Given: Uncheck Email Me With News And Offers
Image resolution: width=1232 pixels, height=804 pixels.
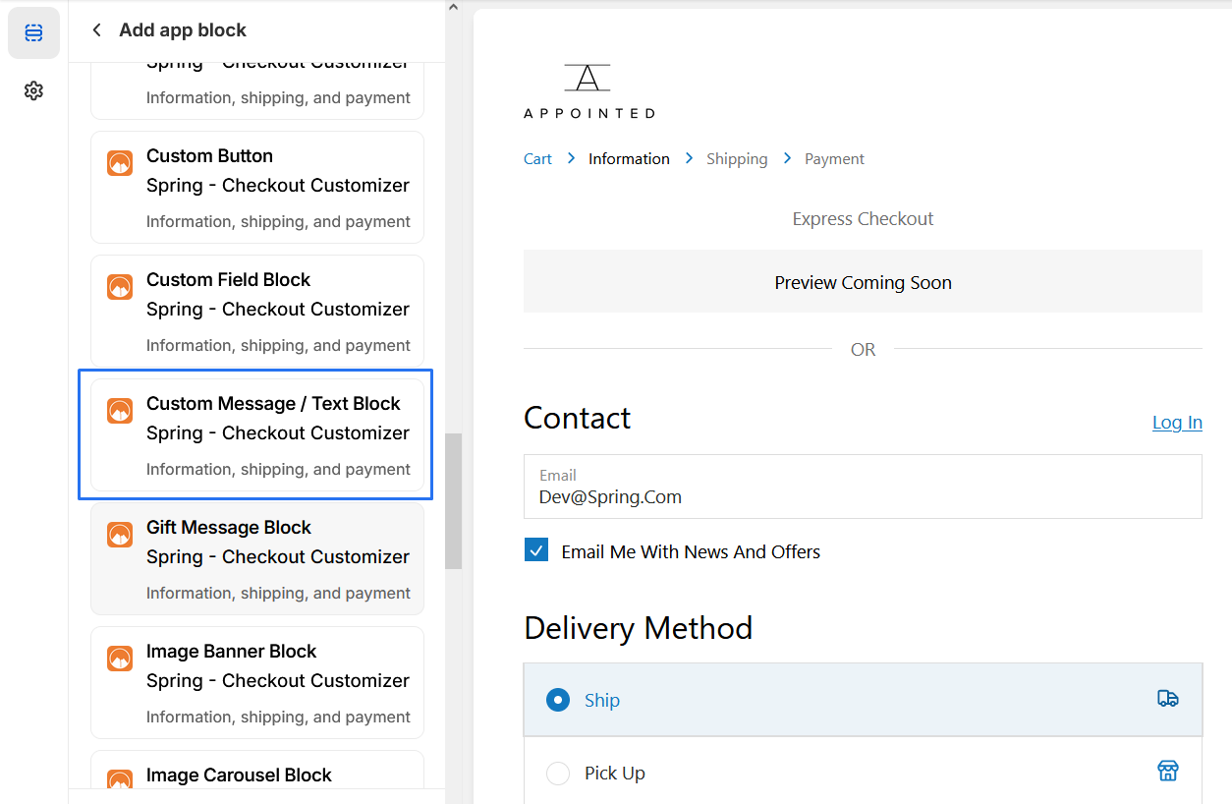Looking at the screenshot, I should tap(536, 550).
